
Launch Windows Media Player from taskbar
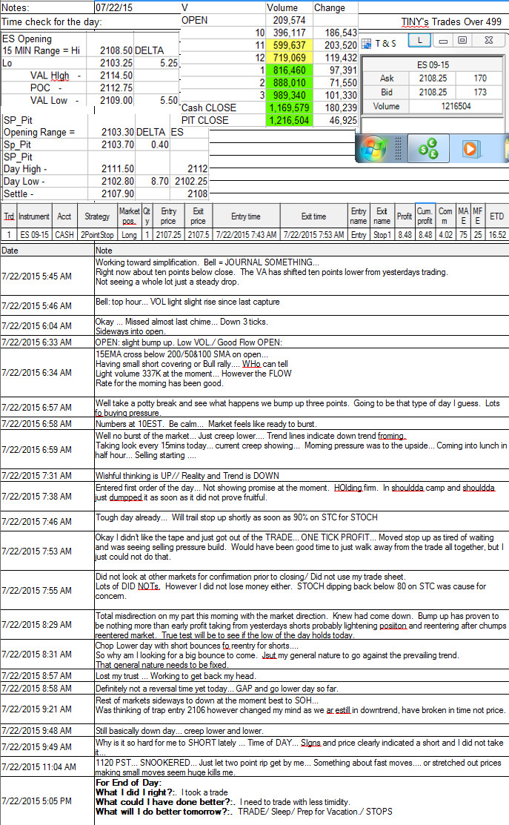coord(470,149)
